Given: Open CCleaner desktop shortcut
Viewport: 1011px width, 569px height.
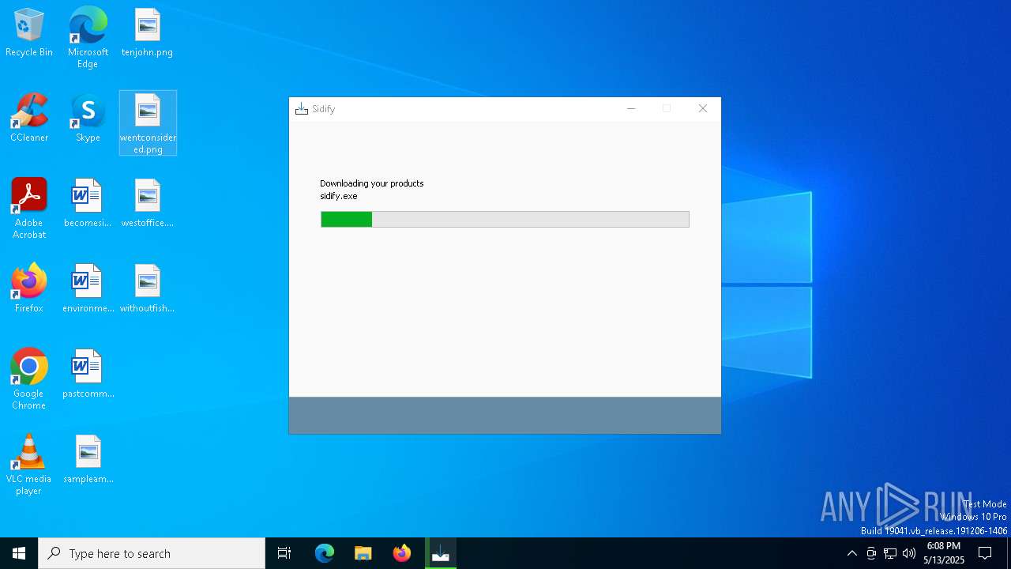Looking at the screenshot, I should [29, 119].
